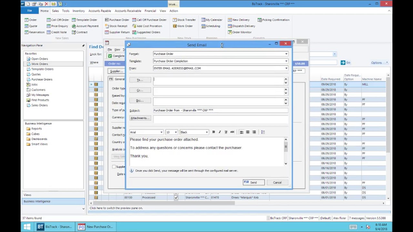This screenshot has height=232, width=413.
Task: Open Picking Confirmation from ribbon
Action: coord(273,20)
